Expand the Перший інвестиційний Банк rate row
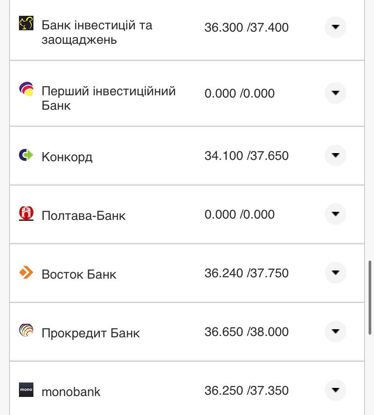The image size is (374, 415). 335,93
